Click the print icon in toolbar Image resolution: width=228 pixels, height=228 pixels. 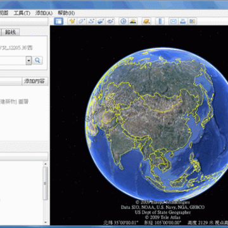point(182,21)
